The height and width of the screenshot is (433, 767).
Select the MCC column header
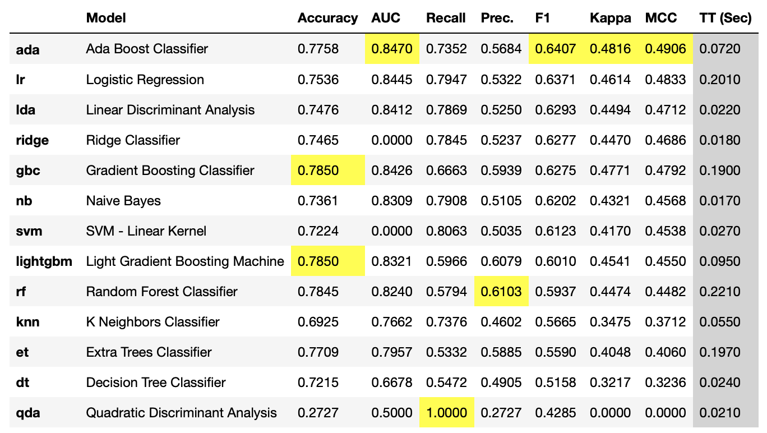[x=661, y=18]
